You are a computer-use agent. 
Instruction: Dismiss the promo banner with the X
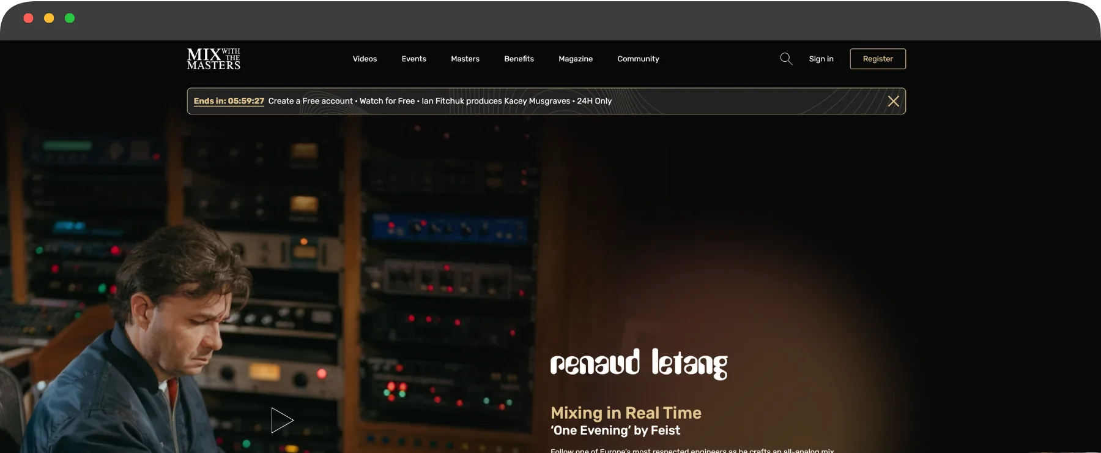tap(893, 101)
